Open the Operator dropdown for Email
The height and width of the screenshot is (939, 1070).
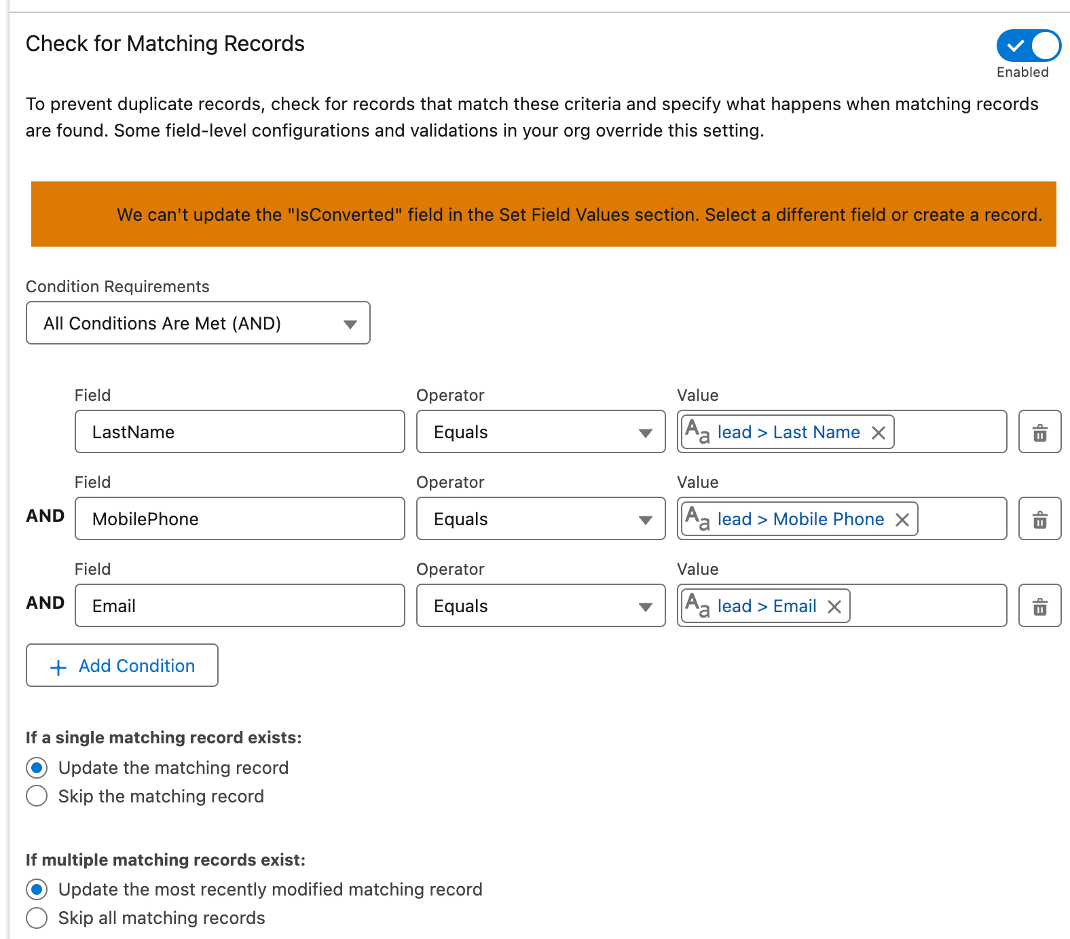pos(541,605)
